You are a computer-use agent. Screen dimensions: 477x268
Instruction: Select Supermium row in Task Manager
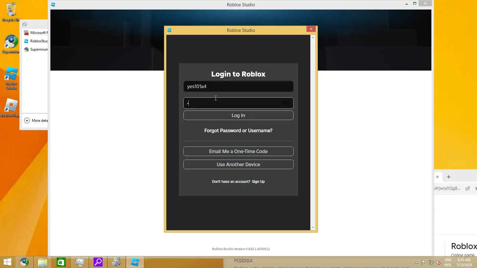click(35, 49)
